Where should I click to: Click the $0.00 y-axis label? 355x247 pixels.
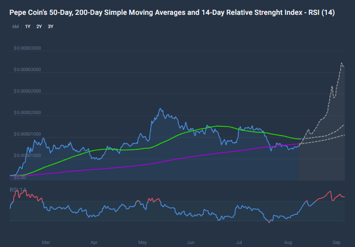pos(20,177)
